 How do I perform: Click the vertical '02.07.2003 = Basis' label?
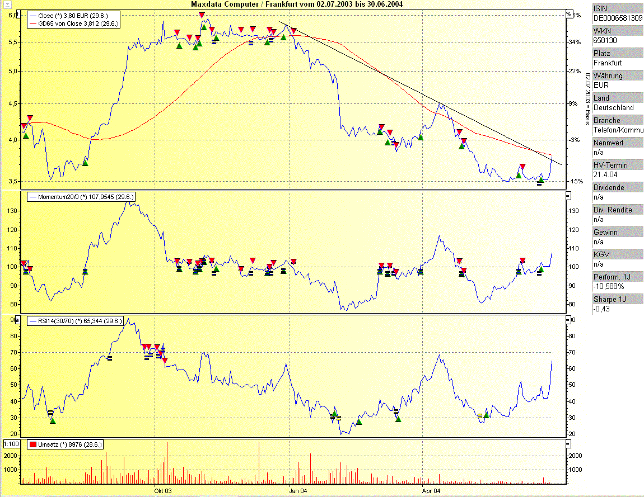coord(588,98)
